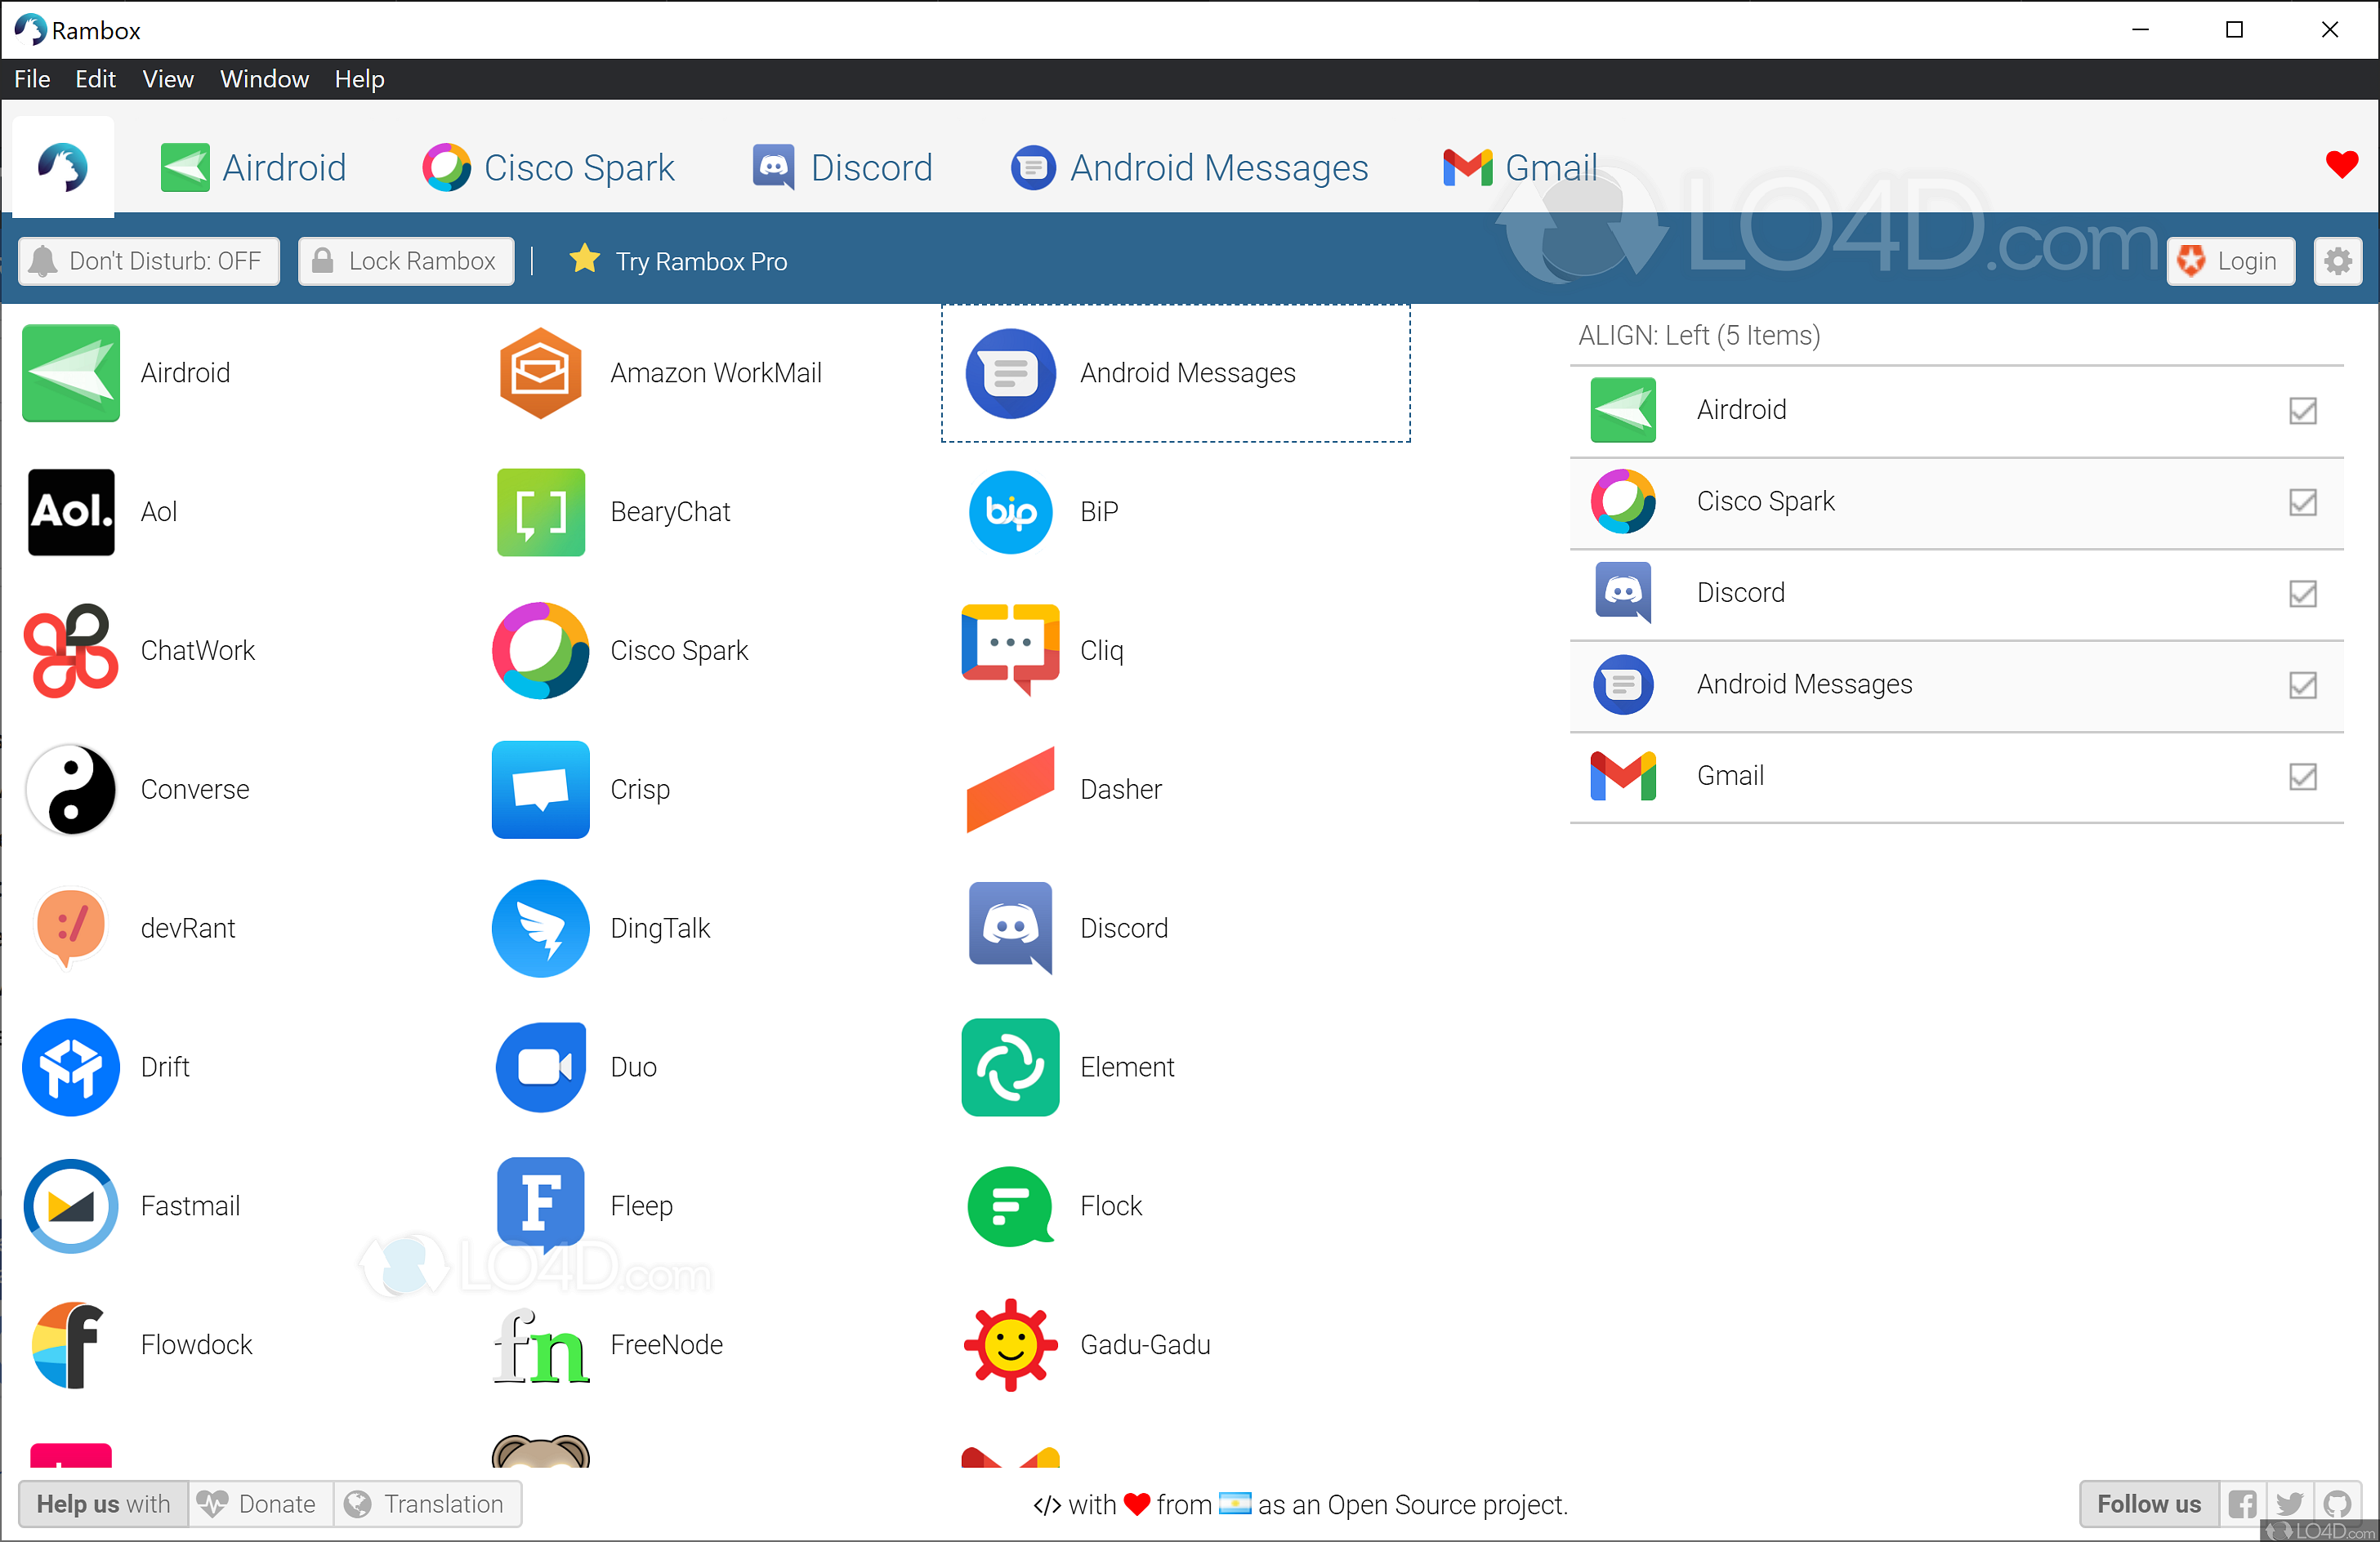The width and height of the screenshot is (2380, 1542).
Task: Click the heart icon in the services bar
Action: click(2342, 165)
